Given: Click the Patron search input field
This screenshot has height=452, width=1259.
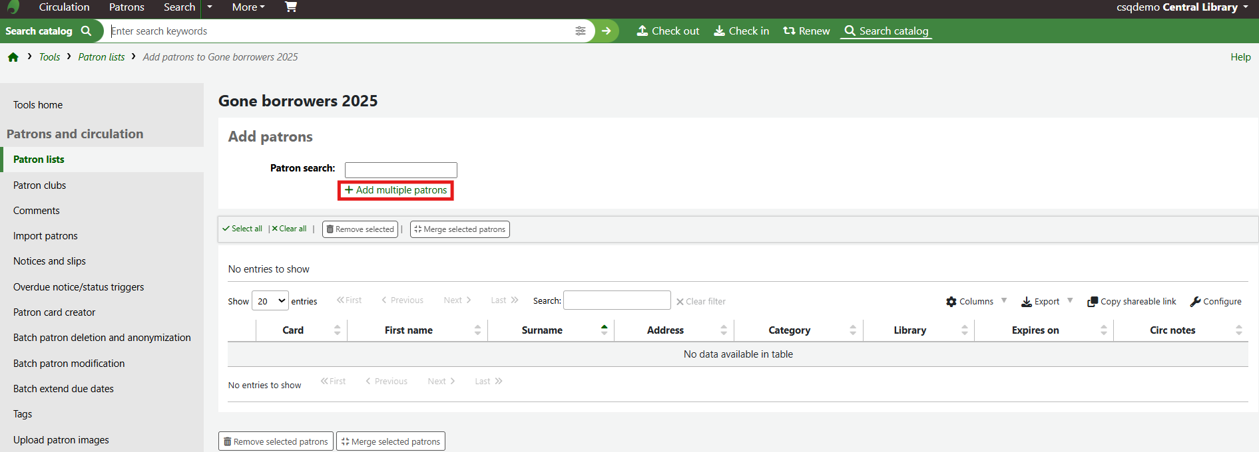Looking at the screenshot, I should pos(401,170).
